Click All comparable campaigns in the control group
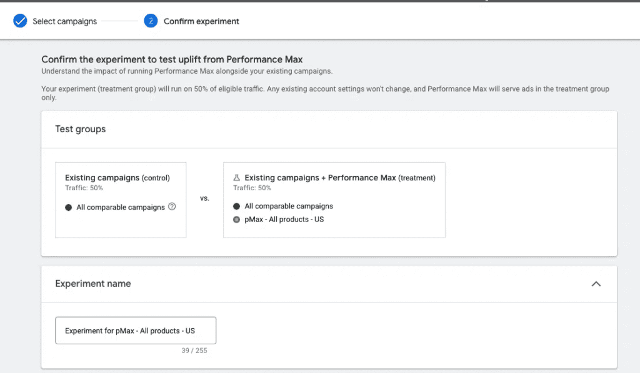The image size is (640, 373). 121,207
